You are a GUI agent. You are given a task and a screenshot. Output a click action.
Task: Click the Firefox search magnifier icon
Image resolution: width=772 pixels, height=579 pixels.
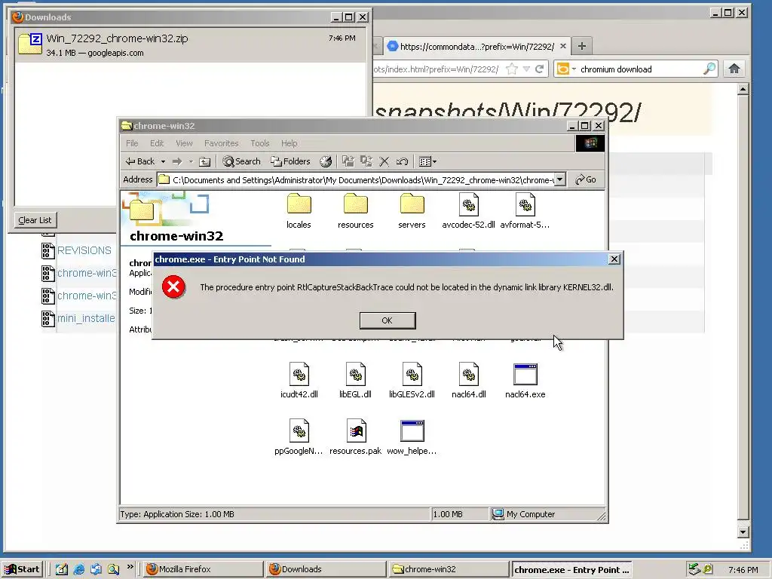(x=709, y=69)
